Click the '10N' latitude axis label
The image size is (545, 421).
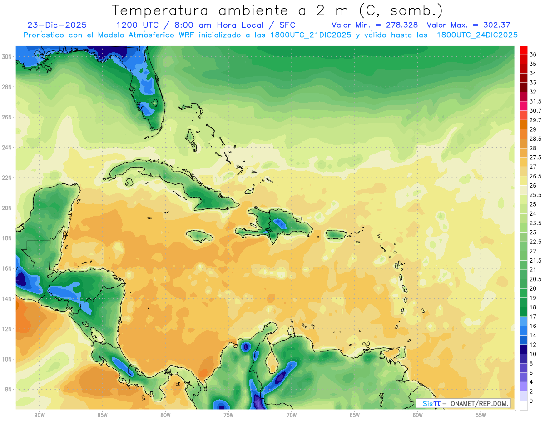pos(8,359)
